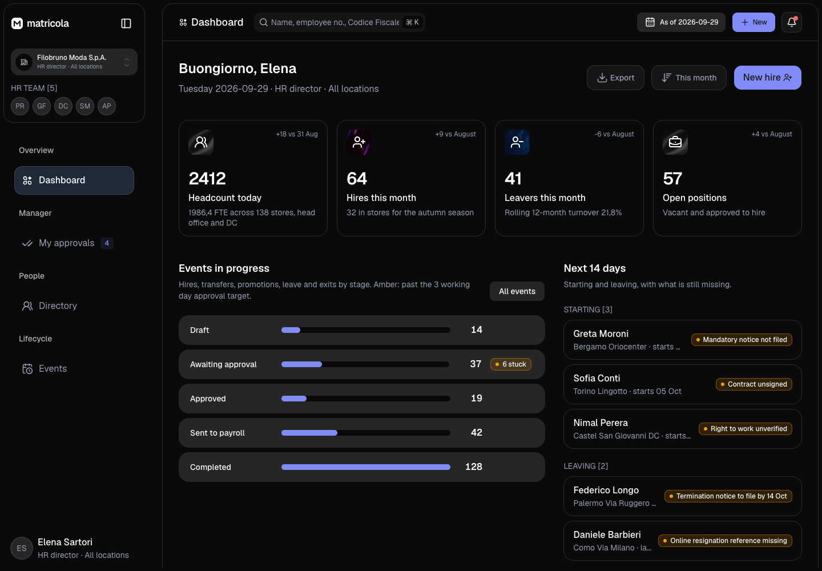Viewport: 822px width, 571px height.
Task: Click the Awaiting approval progress bar
Action: (x=366, y=364)
